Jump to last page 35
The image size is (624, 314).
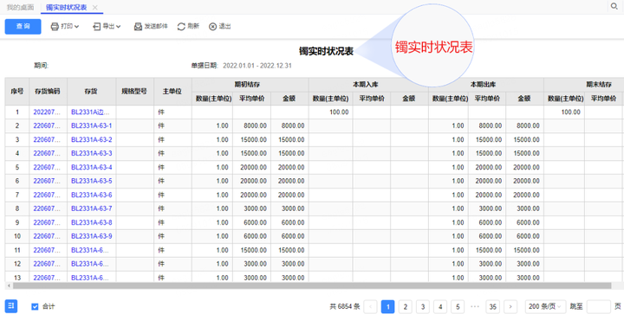click(492, 306)
